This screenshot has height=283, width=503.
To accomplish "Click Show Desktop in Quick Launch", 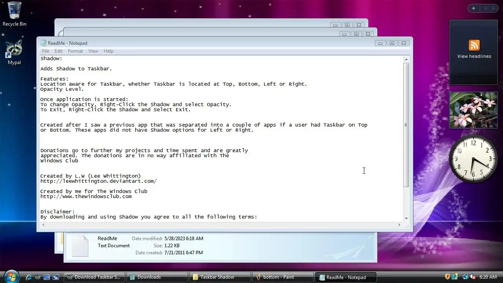I will coord(47,277).
